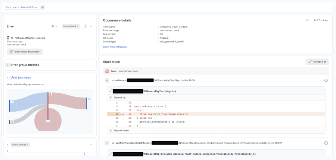Screen dimensions: 336x160
Task: Go to the previous occurrence arrow
Action: pyautogui.click(x=312, y=20)
